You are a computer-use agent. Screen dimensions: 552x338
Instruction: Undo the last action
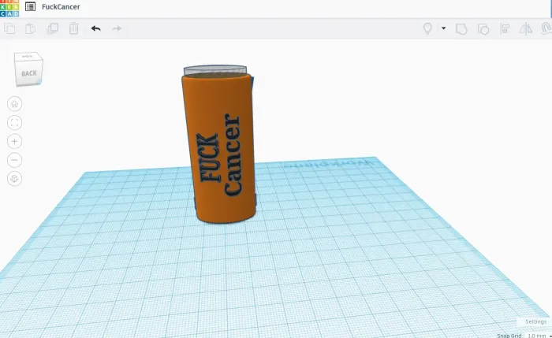95,28
